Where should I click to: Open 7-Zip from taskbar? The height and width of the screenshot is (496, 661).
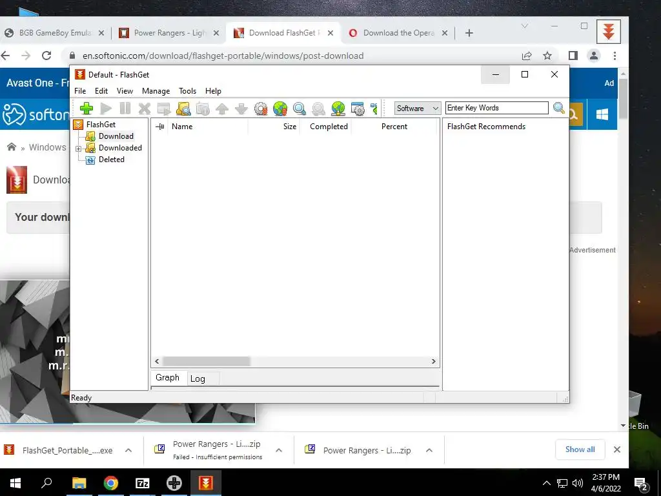(143, 483)
